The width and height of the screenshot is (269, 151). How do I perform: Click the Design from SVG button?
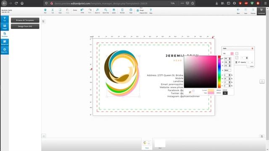tap(25, 26)
